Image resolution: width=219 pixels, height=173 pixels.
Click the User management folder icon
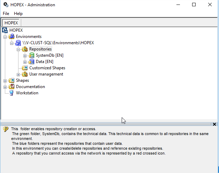click(25, 74)
